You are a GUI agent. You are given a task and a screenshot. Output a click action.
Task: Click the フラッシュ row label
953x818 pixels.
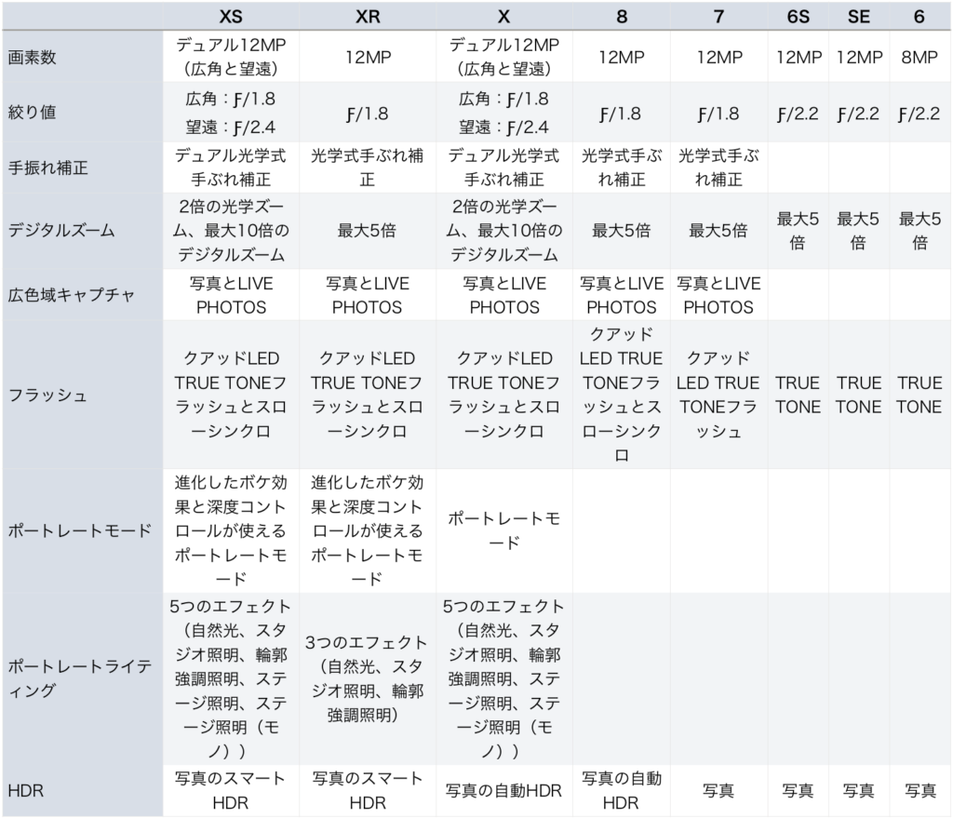pos(83,395)
